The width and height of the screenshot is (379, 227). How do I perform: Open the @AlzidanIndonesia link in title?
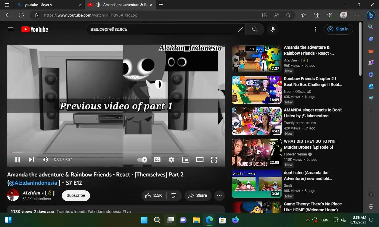[33, 183]
